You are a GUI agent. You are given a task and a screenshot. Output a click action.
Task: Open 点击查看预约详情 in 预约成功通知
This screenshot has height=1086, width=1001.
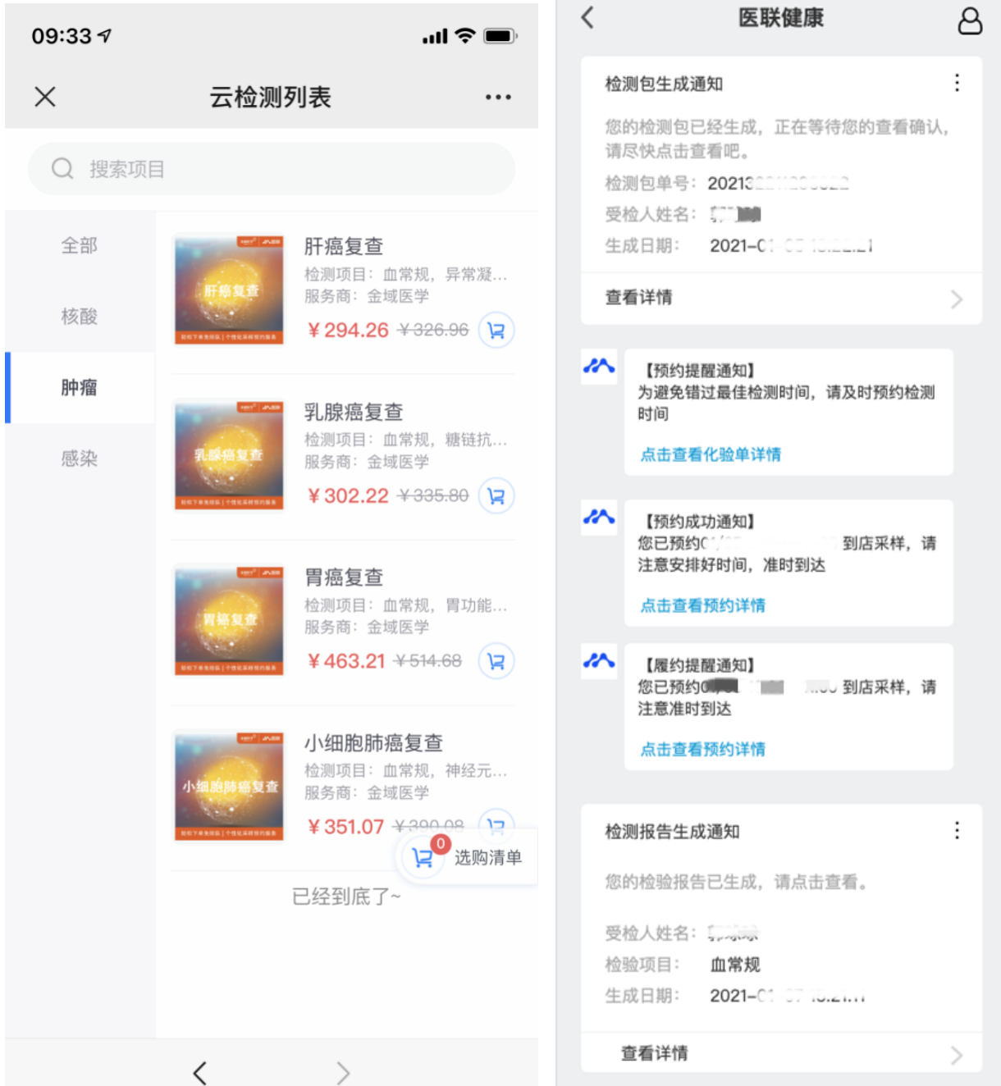tap(702, 605)
